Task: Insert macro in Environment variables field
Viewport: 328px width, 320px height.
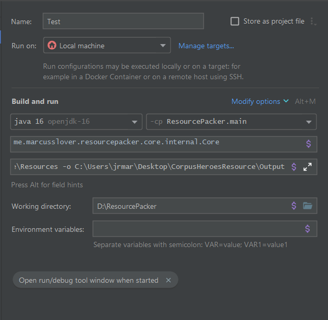Action: (308, 229)
